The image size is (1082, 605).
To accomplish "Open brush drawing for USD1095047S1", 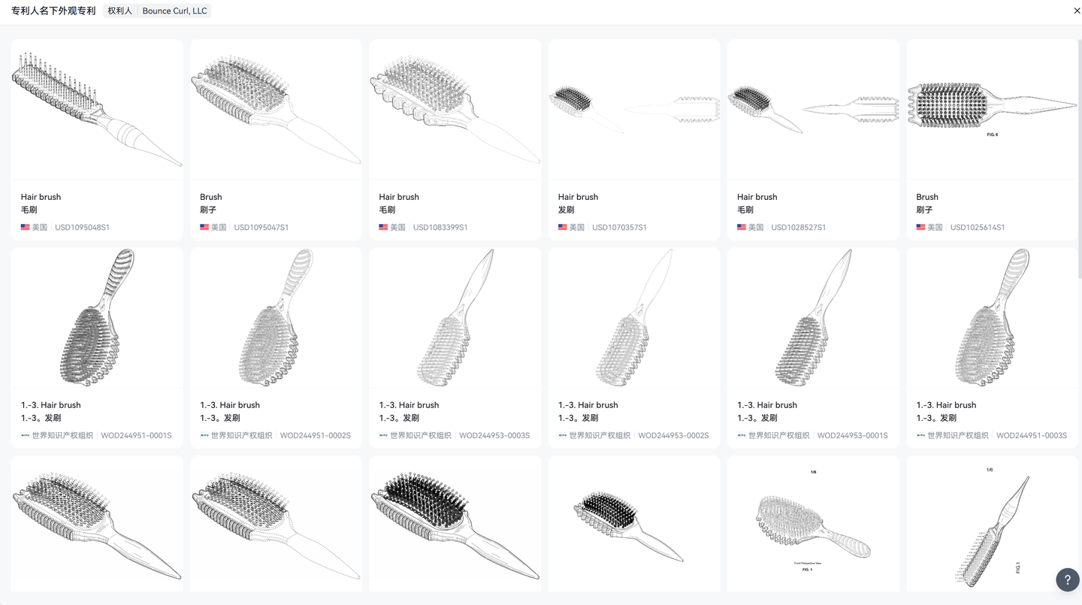I will (x=276, y=110).
